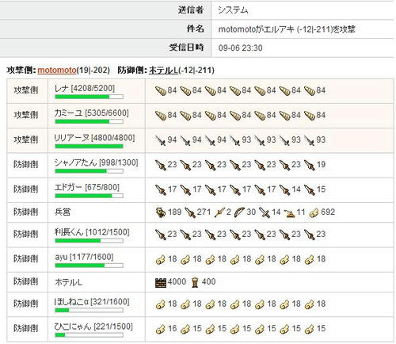396x344 pixels.
Task: Click the 兵営 barracks label
Action: tap(63, 212)
